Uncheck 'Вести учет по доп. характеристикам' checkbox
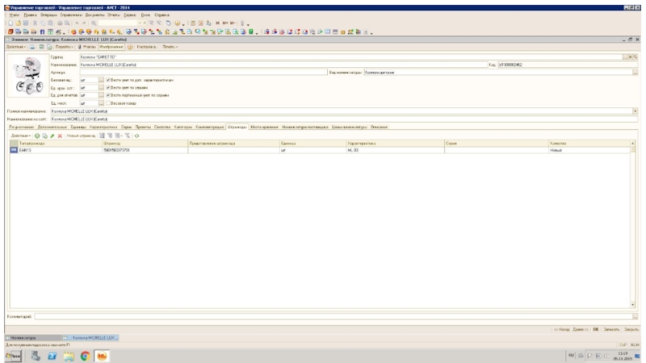This screenshot has height=363, width=646. (108, 80)
